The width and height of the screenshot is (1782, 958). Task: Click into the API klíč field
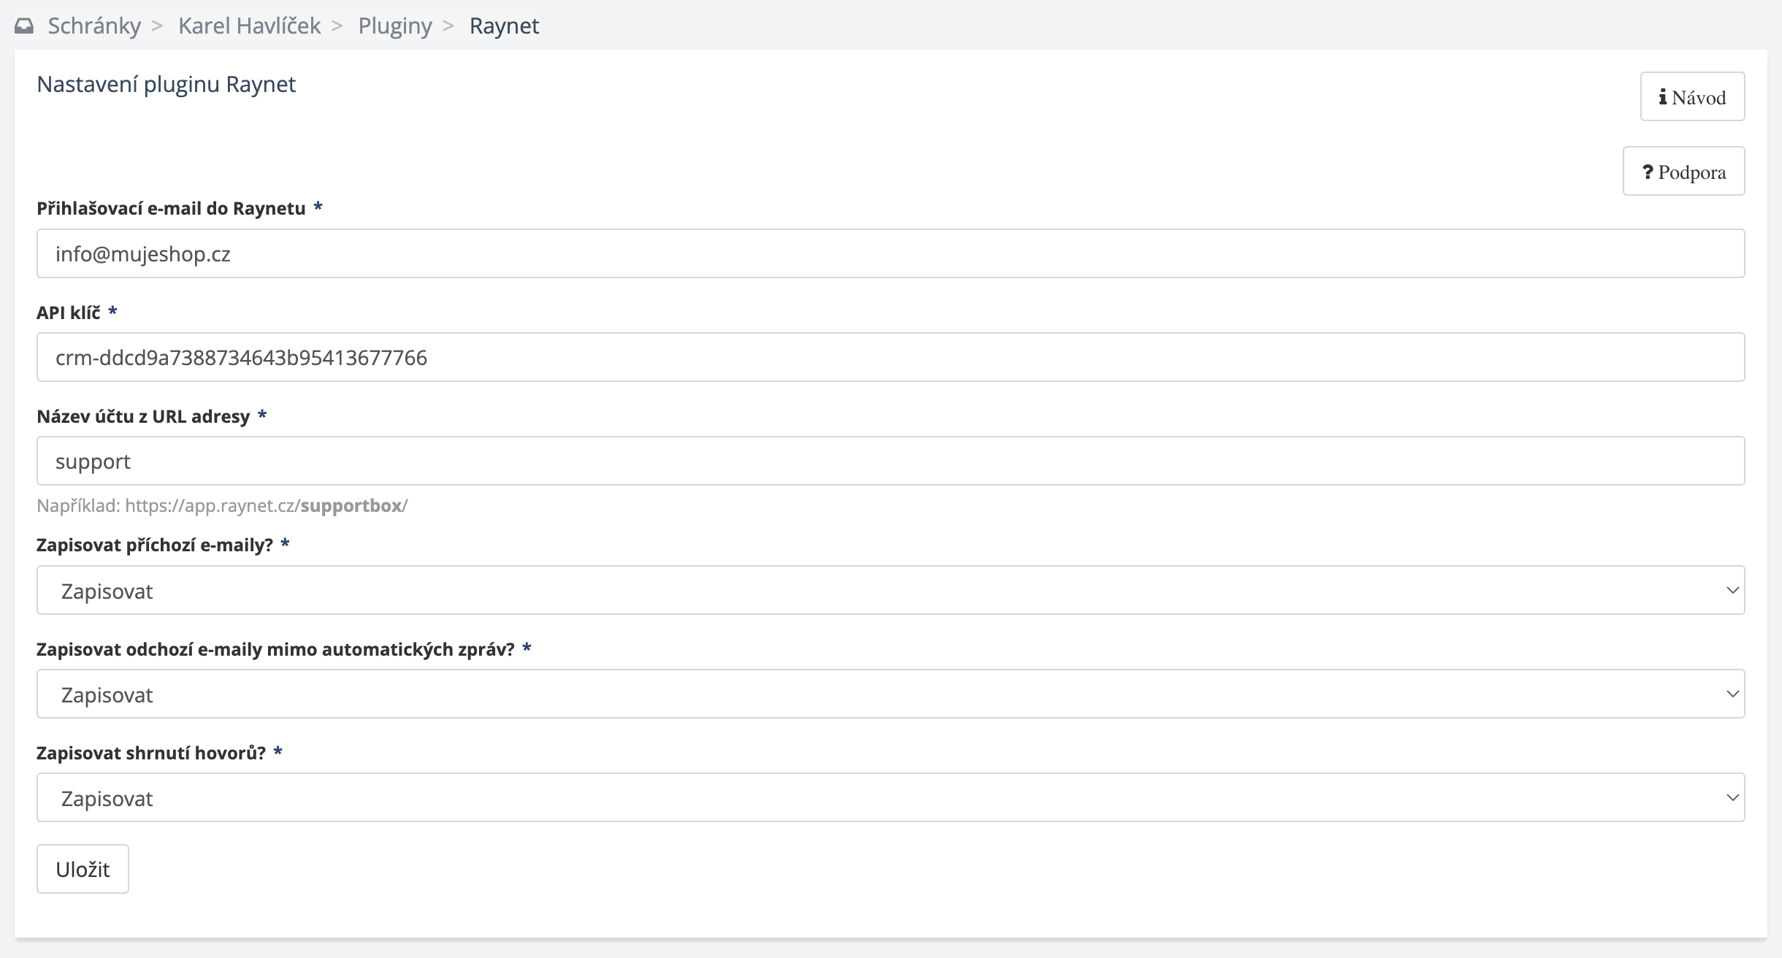891,357
